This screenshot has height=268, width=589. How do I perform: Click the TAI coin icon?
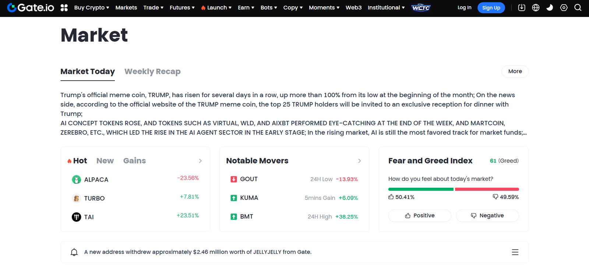(x=76, y=217)
